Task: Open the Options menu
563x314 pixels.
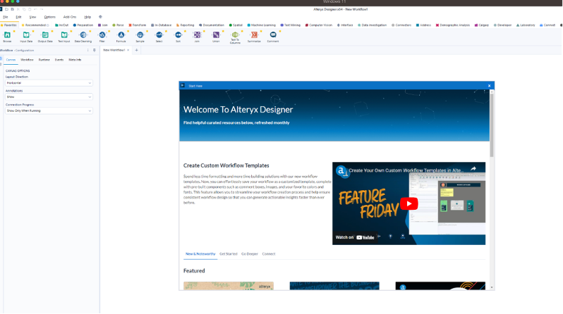Action: pos(49,17)
